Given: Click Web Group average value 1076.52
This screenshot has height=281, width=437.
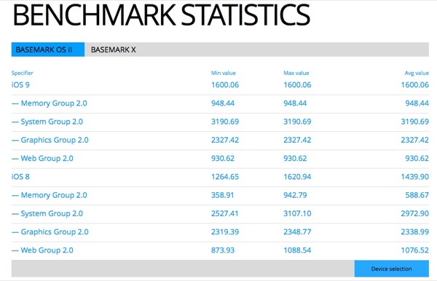Looking at the screenshot, I should pyautogui.click(x=414, y=250).
